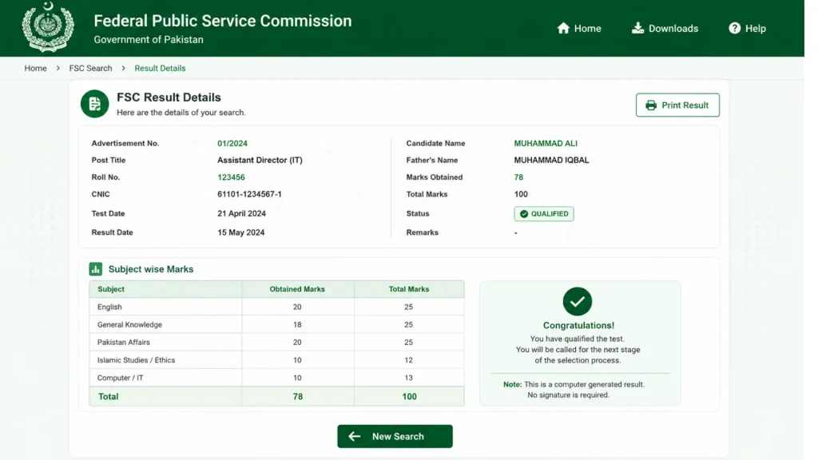
Task: Click the Home house icon in header
Action: click(x=563, y=28)
